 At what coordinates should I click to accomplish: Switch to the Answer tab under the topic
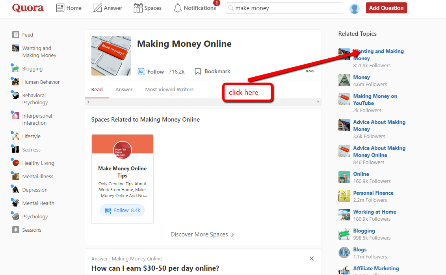click(124, 89)
